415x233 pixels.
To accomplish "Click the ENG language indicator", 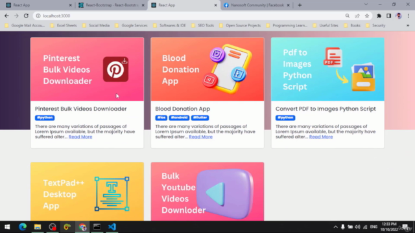I will point(373,227).
